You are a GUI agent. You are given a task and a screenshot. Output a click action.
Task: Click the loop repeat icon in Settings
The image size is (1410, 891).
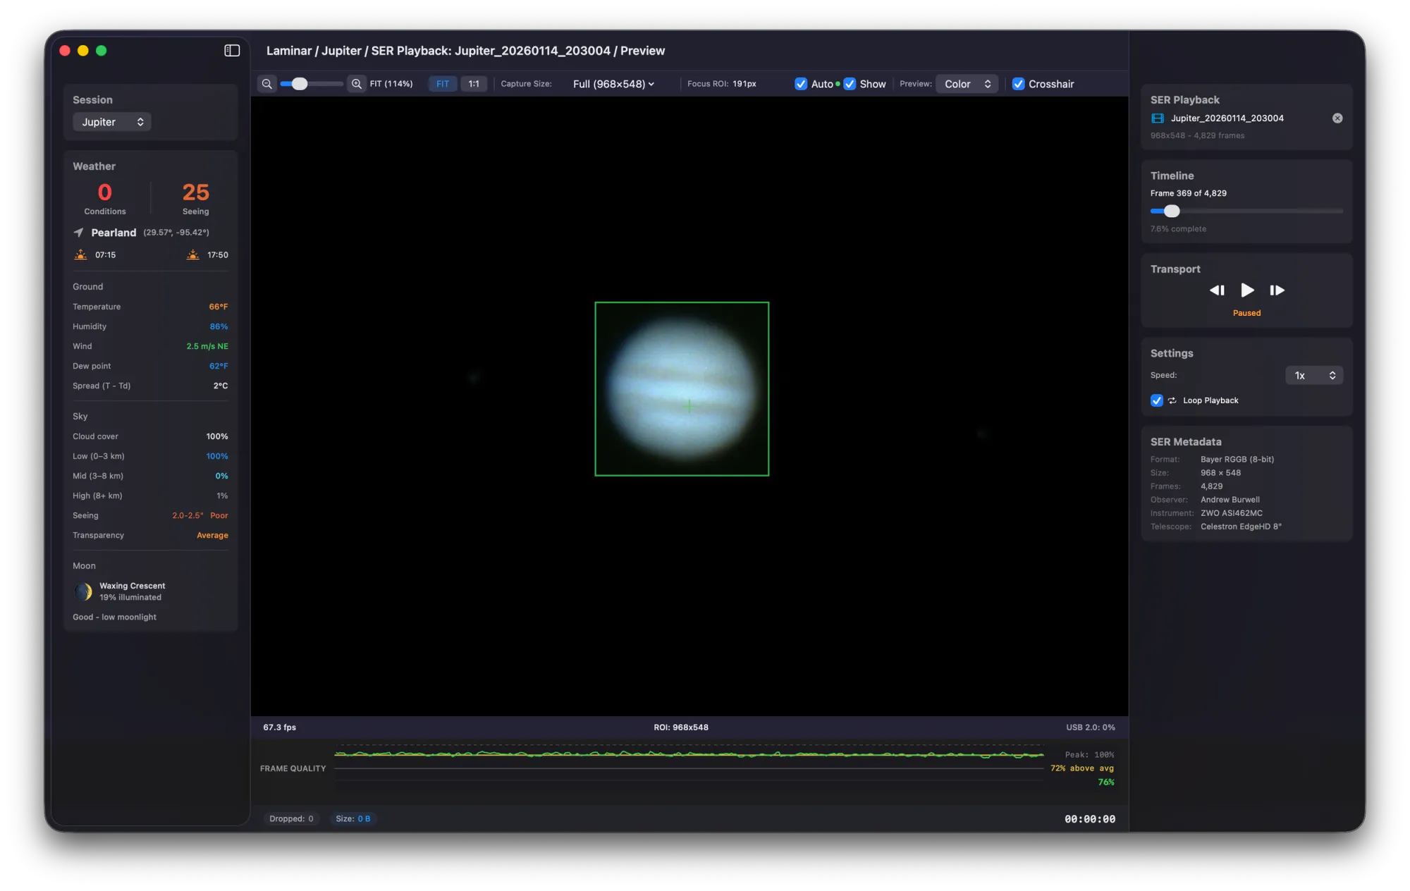(x=1172, y=400)
